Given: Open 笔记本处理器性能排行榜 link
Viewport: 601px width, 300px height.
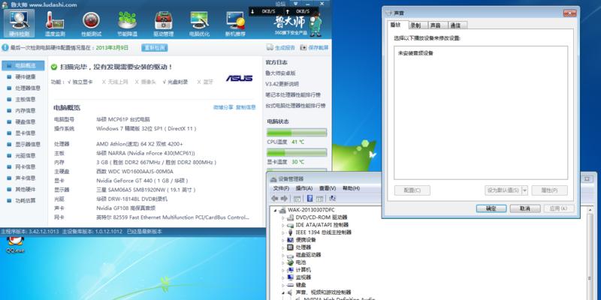Looking at the screenshot, I should coord(293,95).
